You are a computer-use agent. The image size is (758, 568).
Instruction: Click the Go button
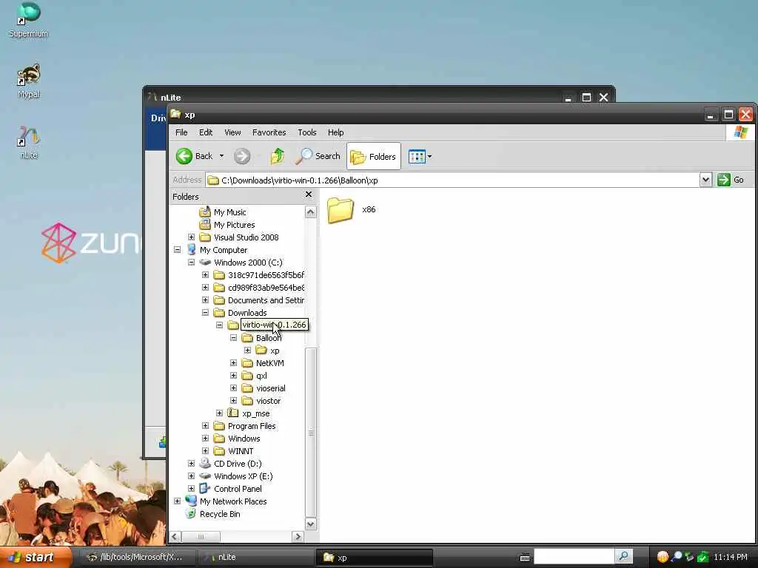[731, 180]
